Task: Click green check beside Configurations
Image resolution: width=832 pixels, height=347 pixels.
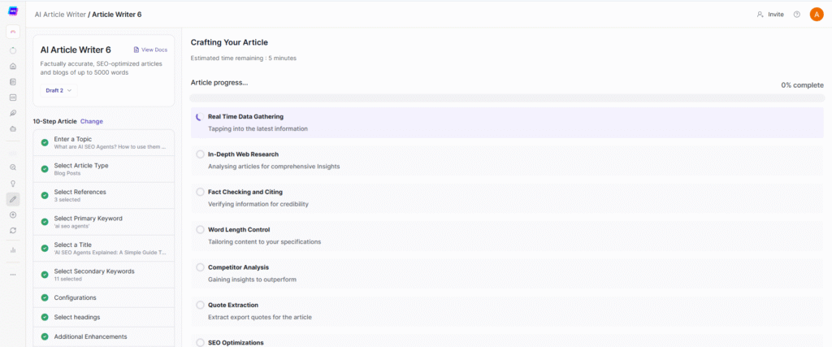Action: tap(45, 297)
